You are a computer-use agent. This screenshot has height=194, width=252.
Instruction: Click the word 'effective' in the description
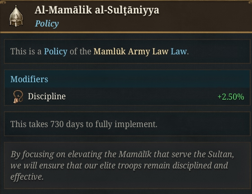point(27,176)
